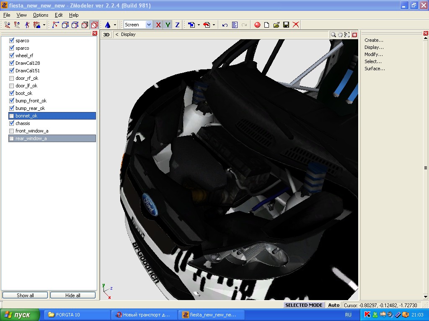Screen dimensions: 429x321
Task: Open the Modify... command group
Action: coord(373,54)
